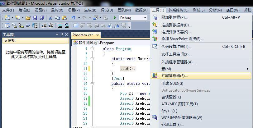Open the 视图(V) menu

41,10
